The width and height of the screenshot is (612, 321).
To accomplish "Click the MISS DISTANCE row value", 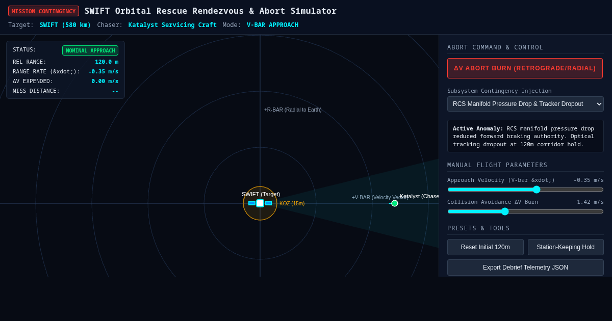I will tap(115, 91).
